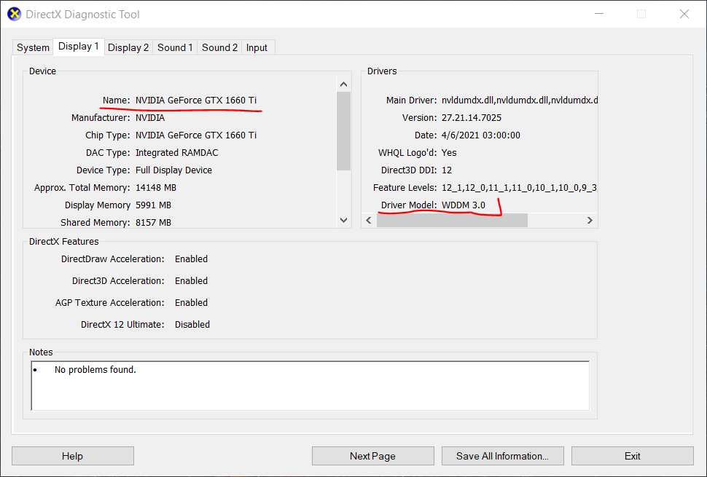Open the Sound 2 tab
The image size is (707, 477).
pyautogui.click(x=219, y=48)
